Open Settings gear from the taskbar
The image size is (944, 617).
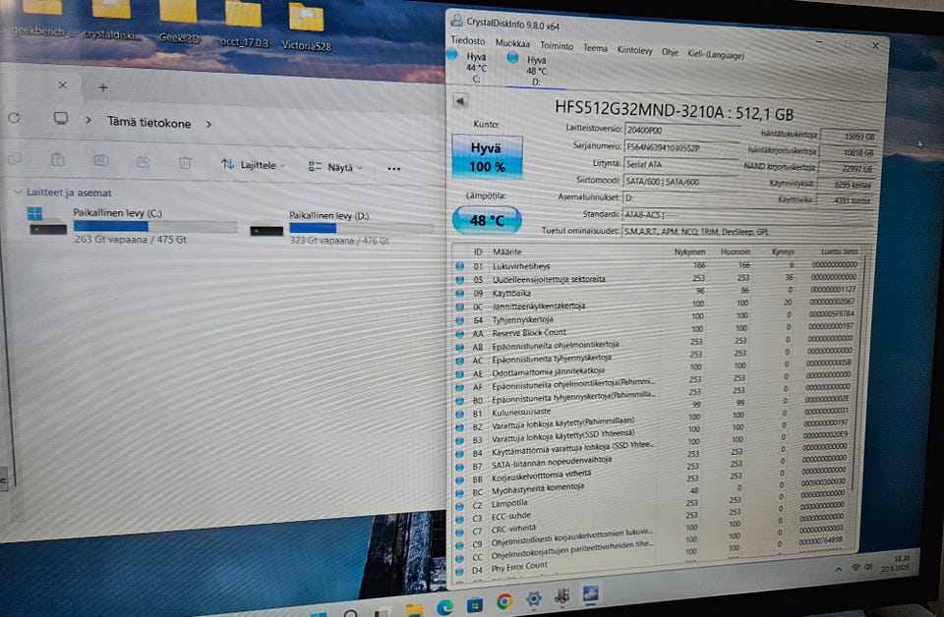click(533, 598)
